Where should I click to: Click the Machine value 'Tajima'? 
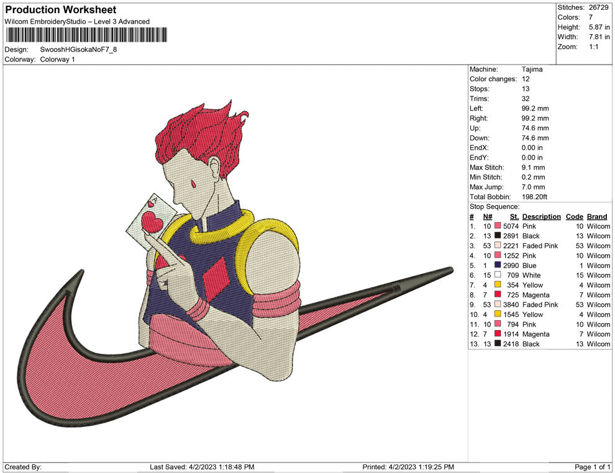coord(532,70)
